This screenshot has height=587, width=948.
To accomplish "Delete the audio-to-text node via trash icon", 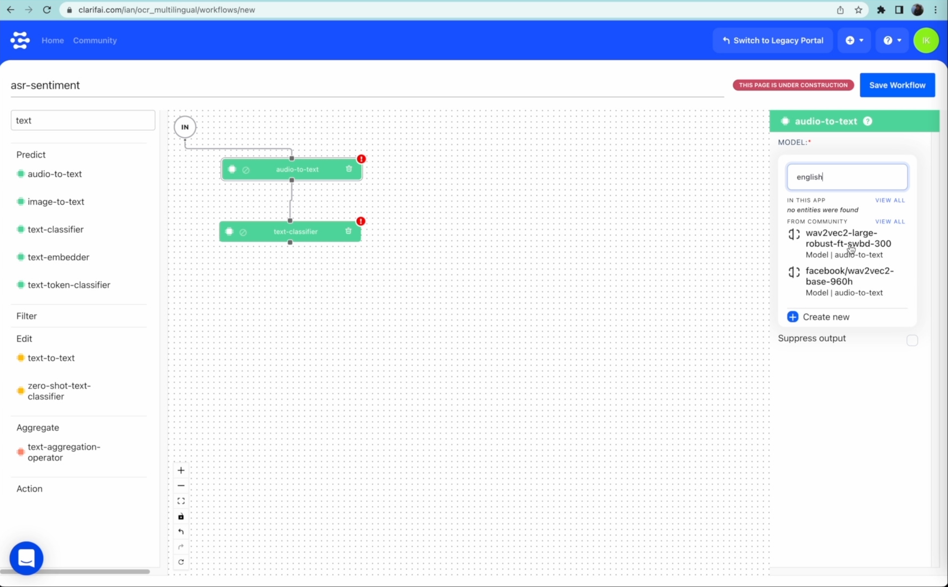I will [x=349, y=169].
